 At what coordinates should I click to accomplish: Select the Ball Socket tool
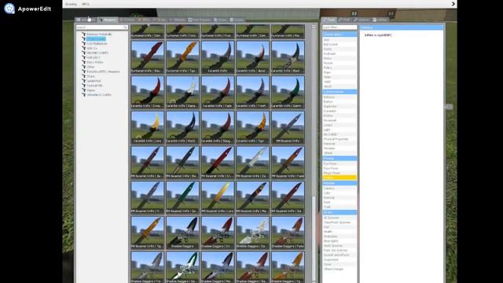click(x=340, y=44)
